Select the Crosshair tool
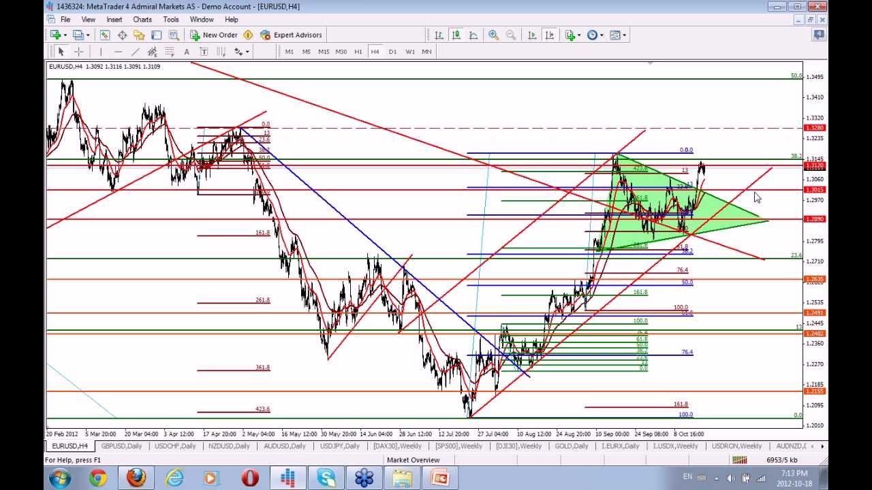 [x=79, y=52]
